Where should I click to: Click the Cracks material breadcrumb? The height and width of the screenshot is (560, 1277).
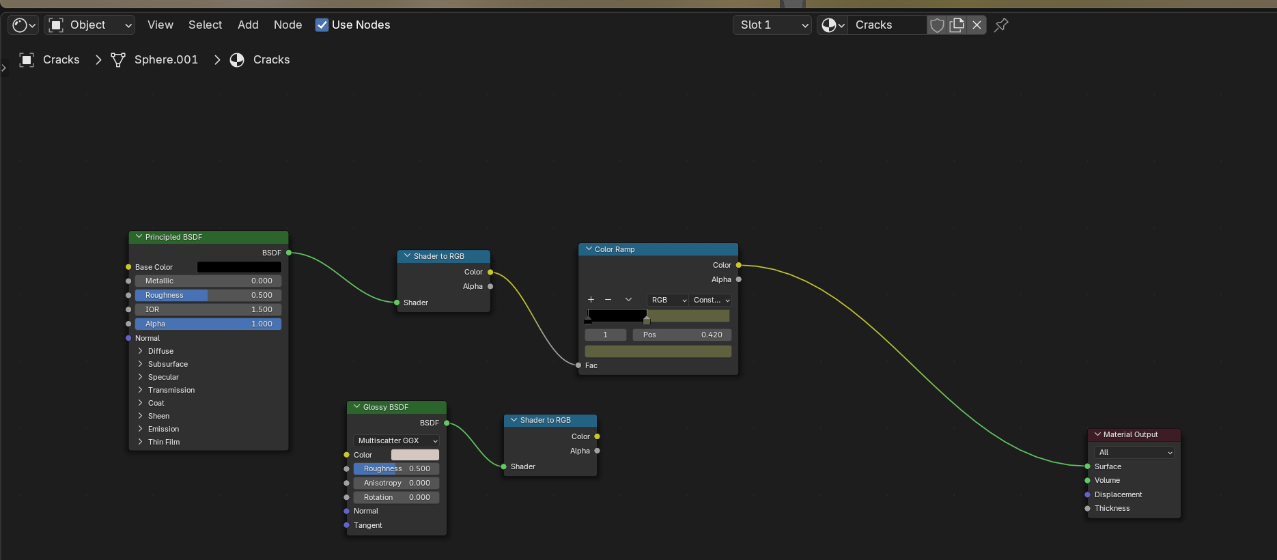[271, 60]
